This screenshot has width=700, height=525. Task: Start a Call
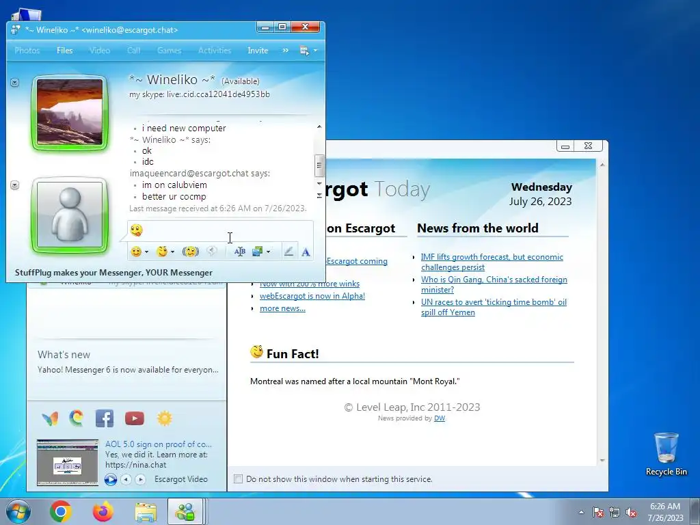[133, 51]
